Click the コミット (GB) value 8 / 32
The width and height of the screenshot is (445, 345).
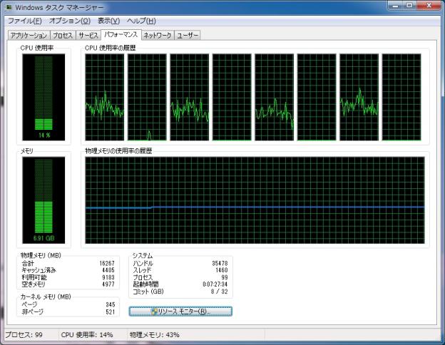[x=220, y=292]
